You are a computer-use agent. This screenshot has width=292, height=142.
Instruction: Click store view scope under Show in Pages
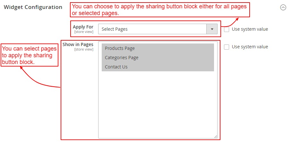84,49
